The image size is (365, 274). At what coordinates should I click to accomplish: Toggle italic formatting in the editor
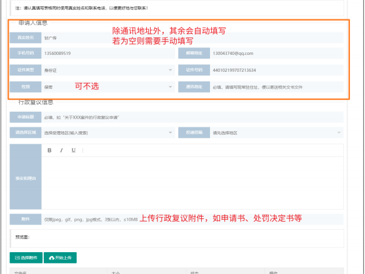coord(61,150)
